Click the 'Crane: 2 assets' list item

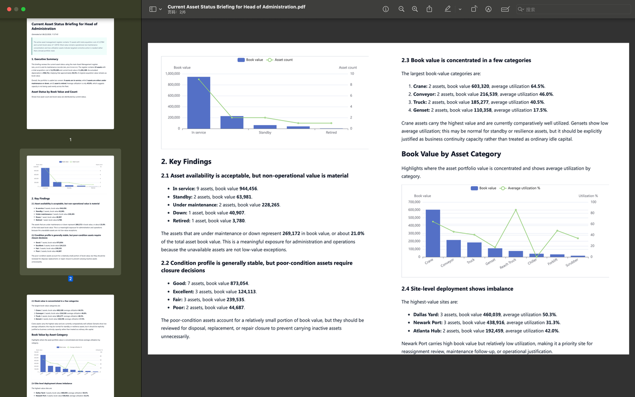pos(479,86)
